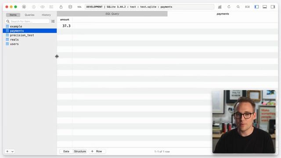Toggle the left sidebar pane icon
Image resolution: width=281 pixels, height=158 pixels.
[x=256, y=7]
